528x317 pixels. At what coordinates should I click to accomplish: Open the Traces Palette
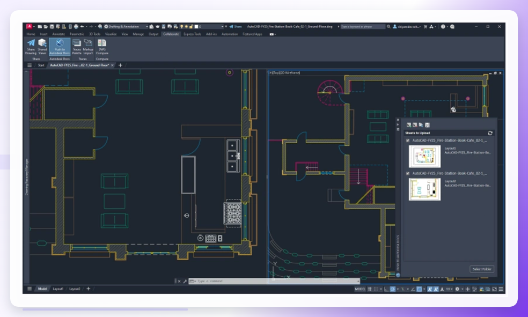(77, 47)
